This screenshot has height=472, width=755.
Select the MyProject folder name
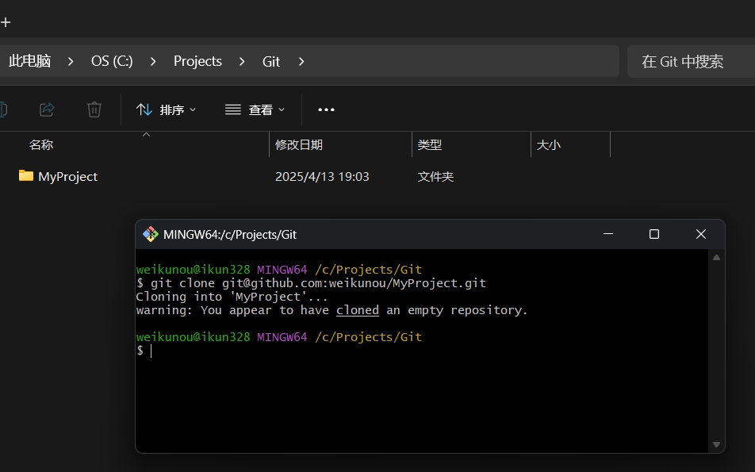(68, 176)
